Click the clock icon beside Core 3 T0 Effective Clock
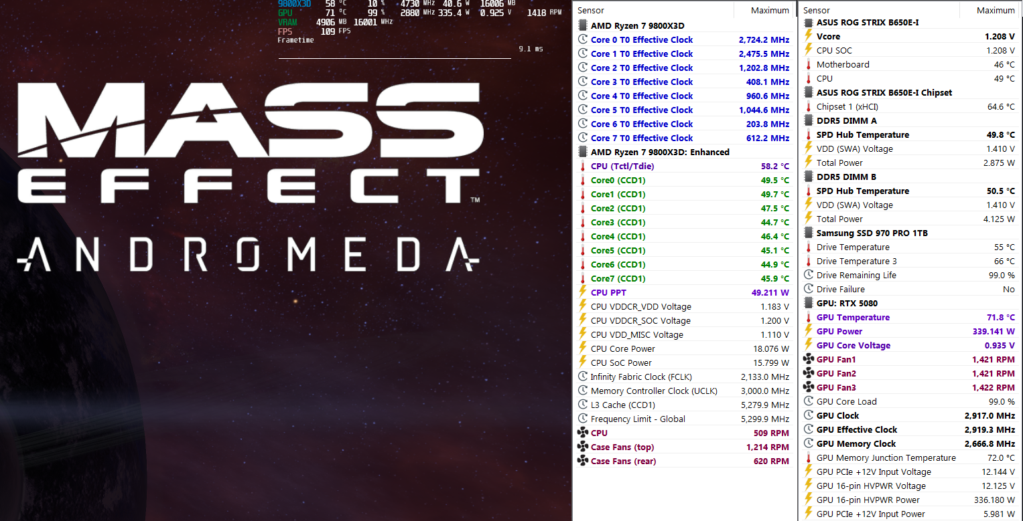 (x=582, y=82)
